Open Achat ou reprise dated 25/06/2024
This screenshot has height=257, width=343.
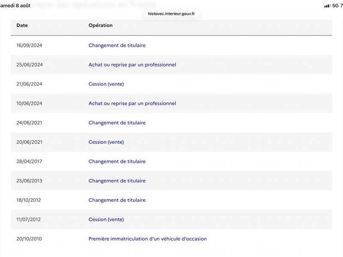(x=132, y=65)
